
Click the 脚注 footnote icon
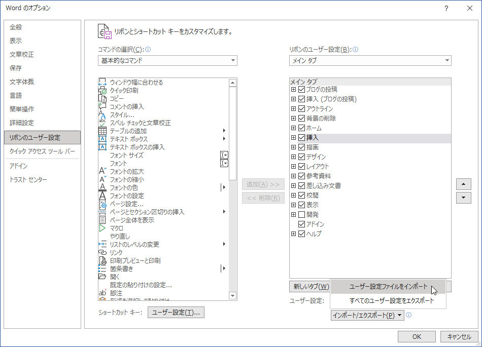coord(102,293)
